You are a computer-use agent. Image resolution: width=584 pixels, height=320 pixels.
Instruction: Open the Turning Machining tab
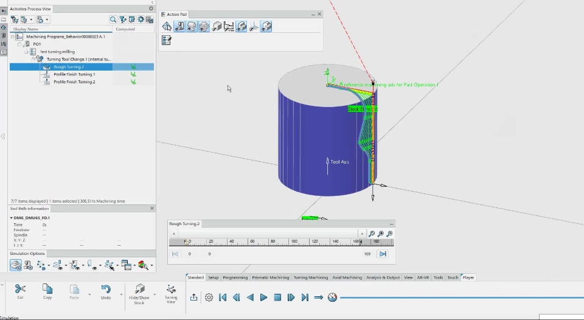310,277
